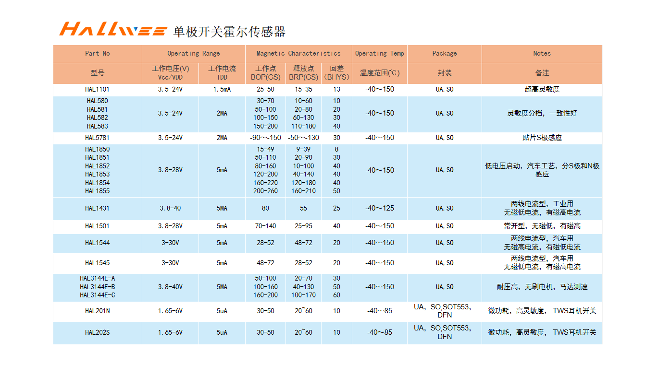Select part number HAL1850
Image resolution: width=670 pixels, height=376 pixels.
[98, 150]
